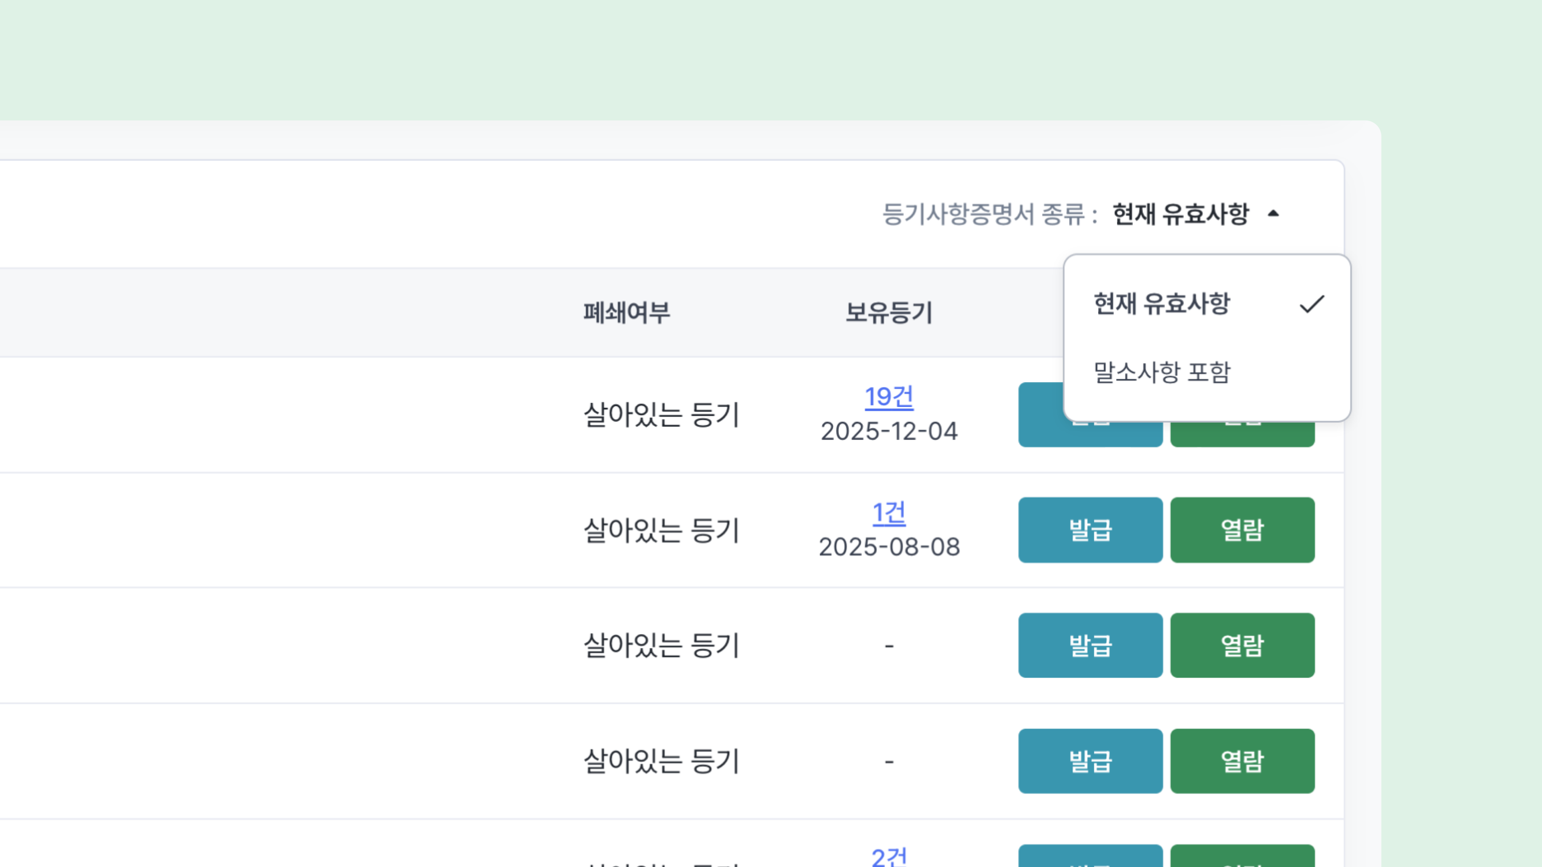Viewport: 1542px width, 867px height.
Task: Collapse the 등기사항증명서 종류 dropdown arrow
Action: pos(1273,214)
